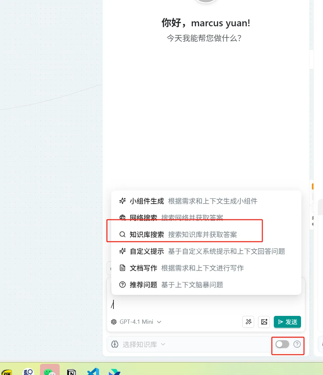The image size is (323, 375).
Task: Click the help question-mark circle at bottom right
Action: (297, 344)
